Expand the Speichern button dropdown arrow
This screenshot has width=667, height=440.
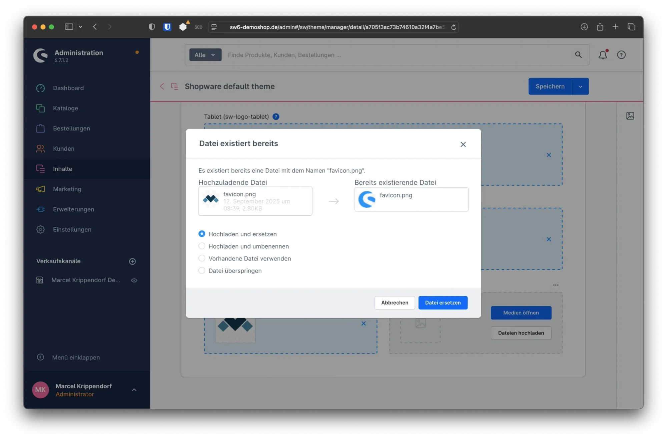pos(581,86)
